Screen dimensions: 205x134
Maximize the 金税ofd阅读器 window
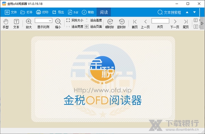point(188,4)
